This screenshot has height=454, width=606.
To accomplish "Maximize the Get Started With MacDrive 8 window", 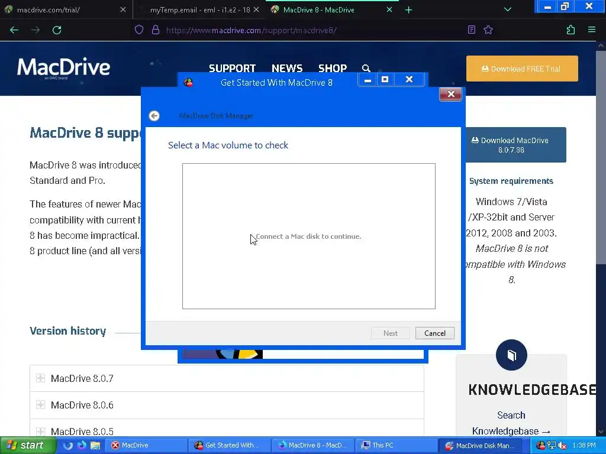I will [385, 80].
